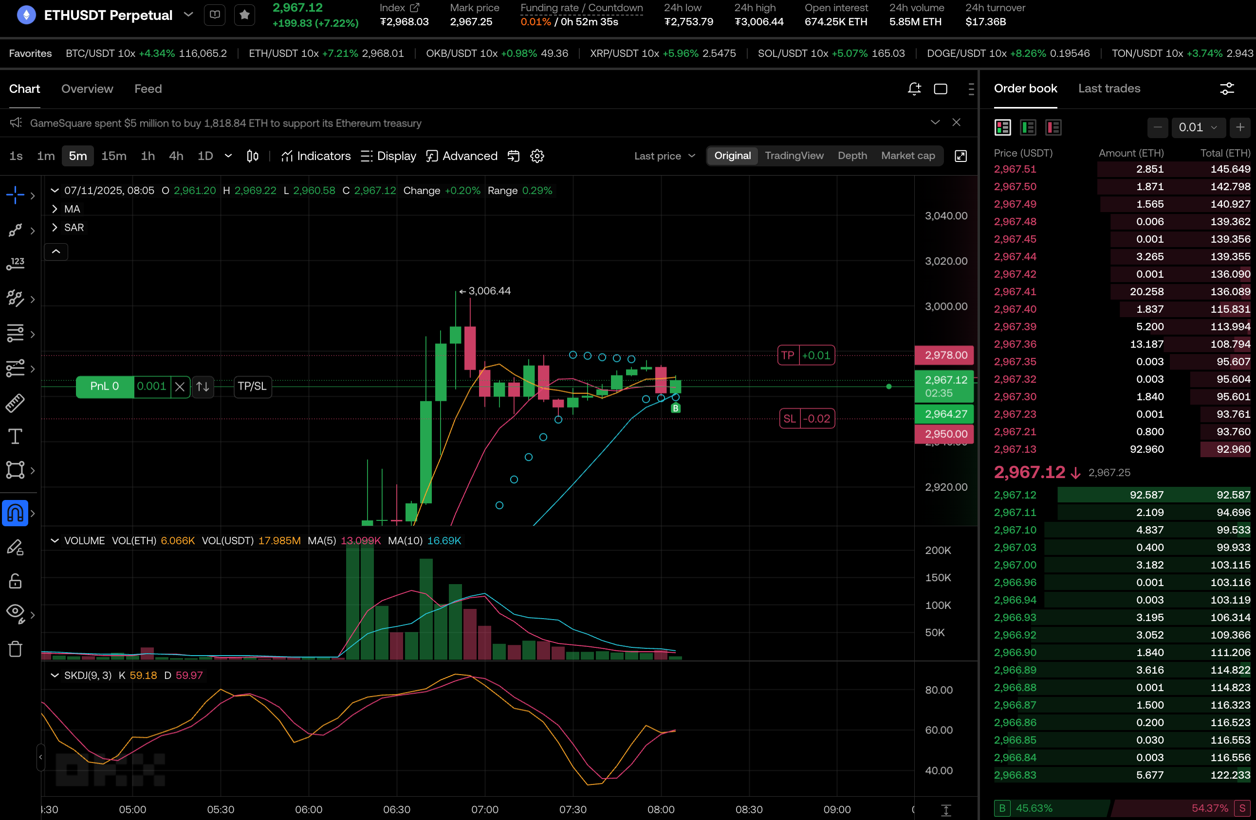This screenshot has width=1256, height=820.
Task: Open price alert bell icon
Action: click(x=914, y=89)
